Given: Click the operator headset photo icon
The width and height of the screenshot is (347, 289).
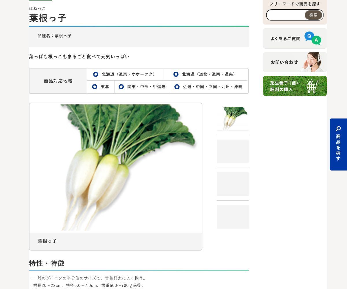Looking at the screenshot, I should (312, 62).
